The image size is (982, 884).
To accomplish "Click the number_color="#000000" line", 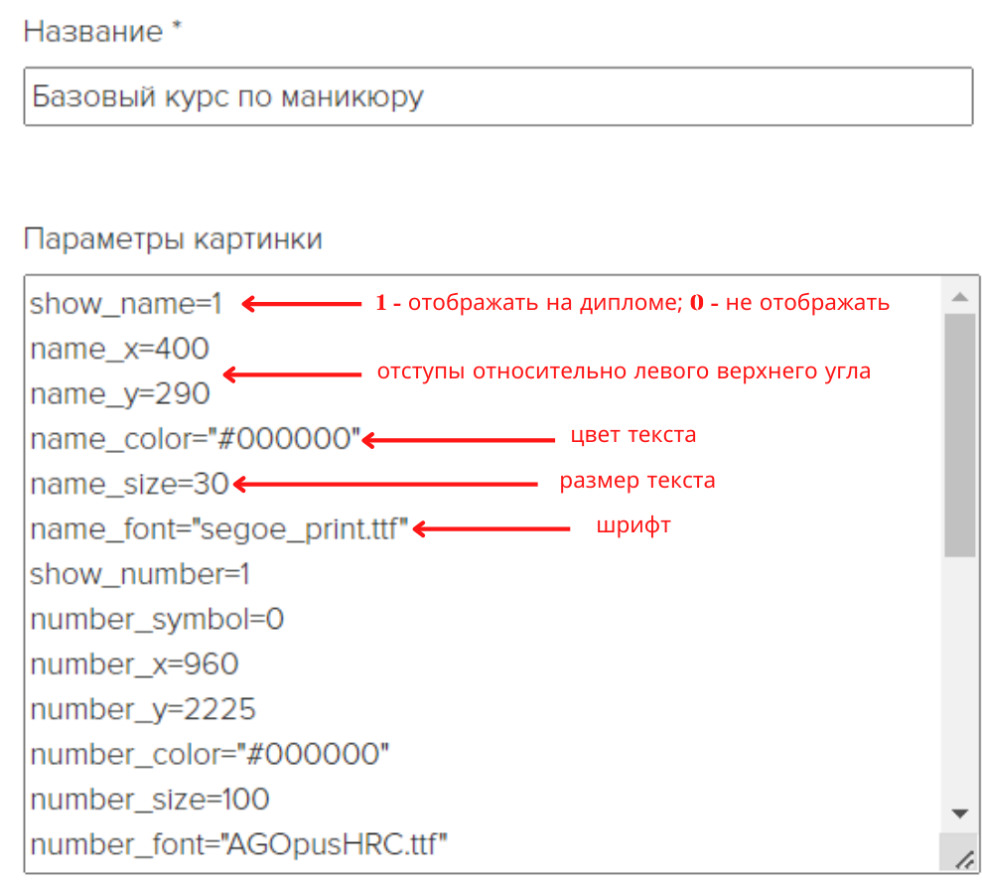I will pyautogui.click(x=210, y=754).
